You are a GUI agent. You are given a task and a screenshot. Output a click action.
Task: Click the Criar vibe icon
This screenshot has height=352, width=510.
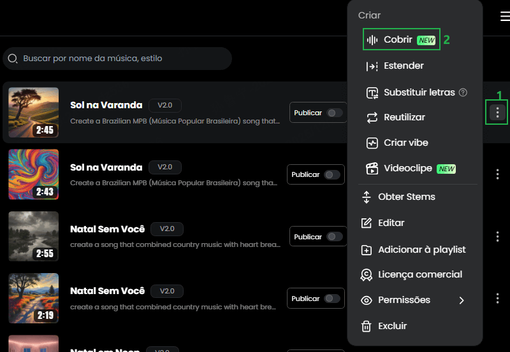tap(373, 143)
